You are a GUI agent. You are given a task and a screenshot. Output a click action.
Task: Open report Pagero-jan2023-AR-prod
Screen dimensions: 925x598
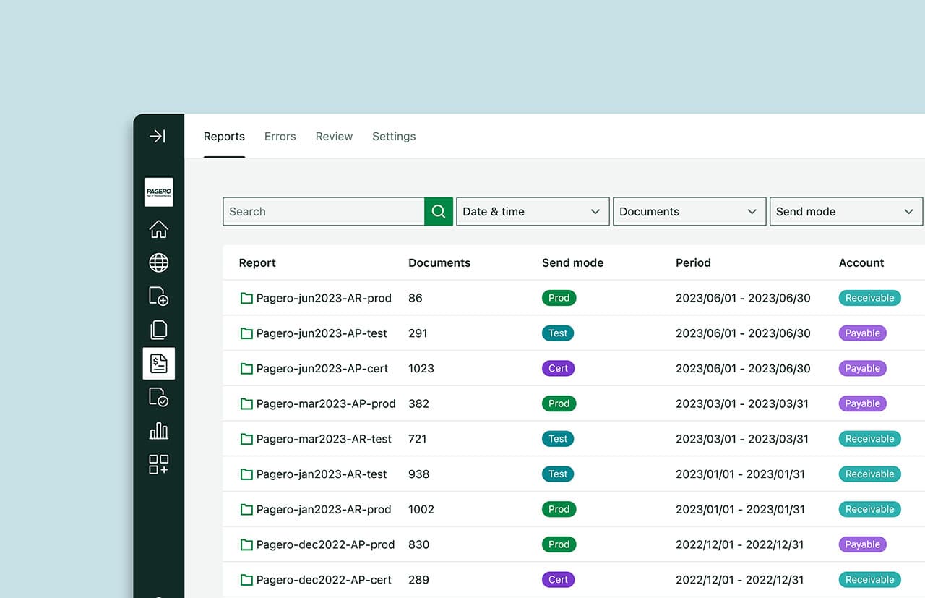point(324,509)
